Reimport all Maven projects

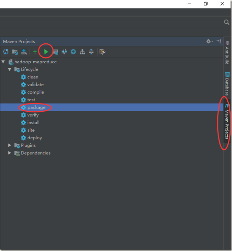[6, 52]
